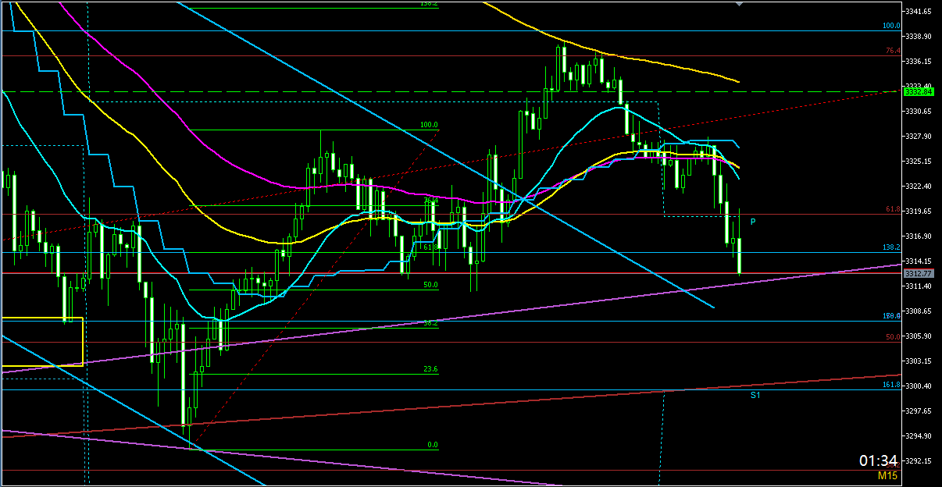Click the 3341.65 price axis label
The width and height of the screenshot is (942, 487).
coord(919,12)
